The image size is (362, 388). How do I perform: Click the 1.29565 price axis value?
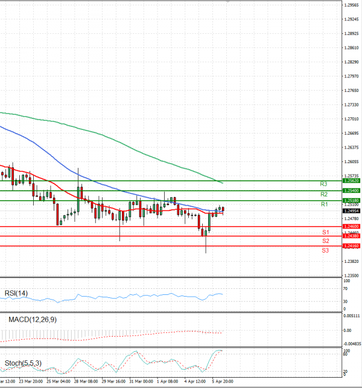click(351, 5)
